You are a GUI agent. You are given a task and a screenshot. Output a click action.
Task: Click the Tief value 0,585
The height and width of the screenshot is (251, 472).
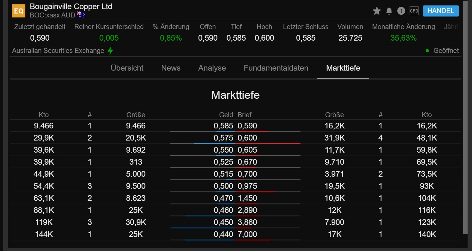coord(236,38)
